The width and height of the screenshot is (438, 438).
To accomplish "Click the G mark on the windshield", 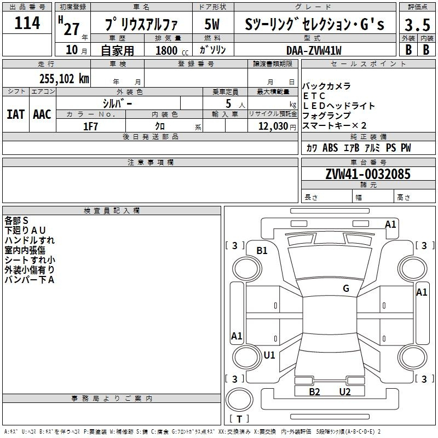I will click(x=346, y=289).
